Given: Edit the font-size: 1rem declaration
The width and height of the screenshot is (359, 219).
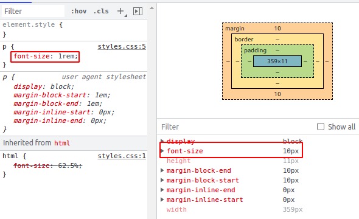Looking at the screenshot, I should coord(46,57).
